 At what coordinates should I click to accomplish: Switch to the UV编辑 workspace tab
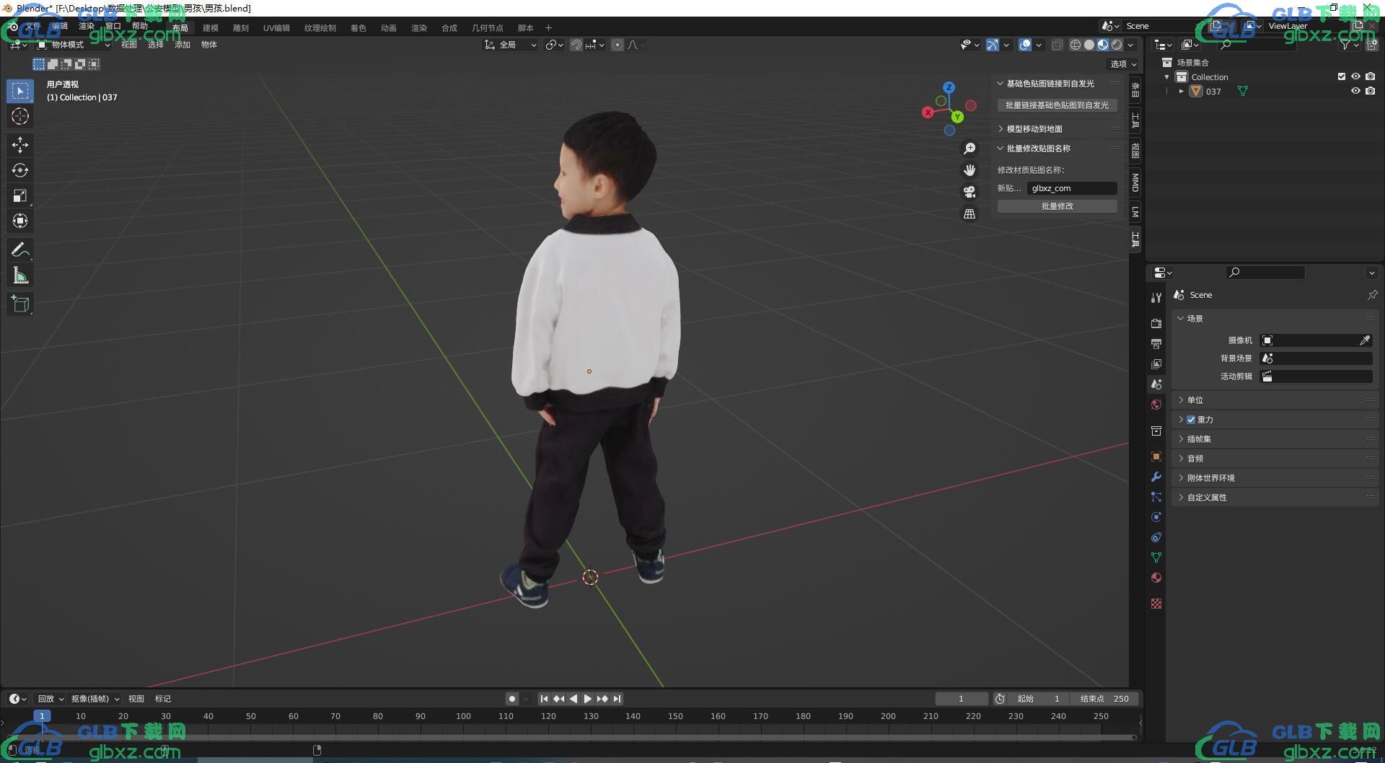click(276, 28)
